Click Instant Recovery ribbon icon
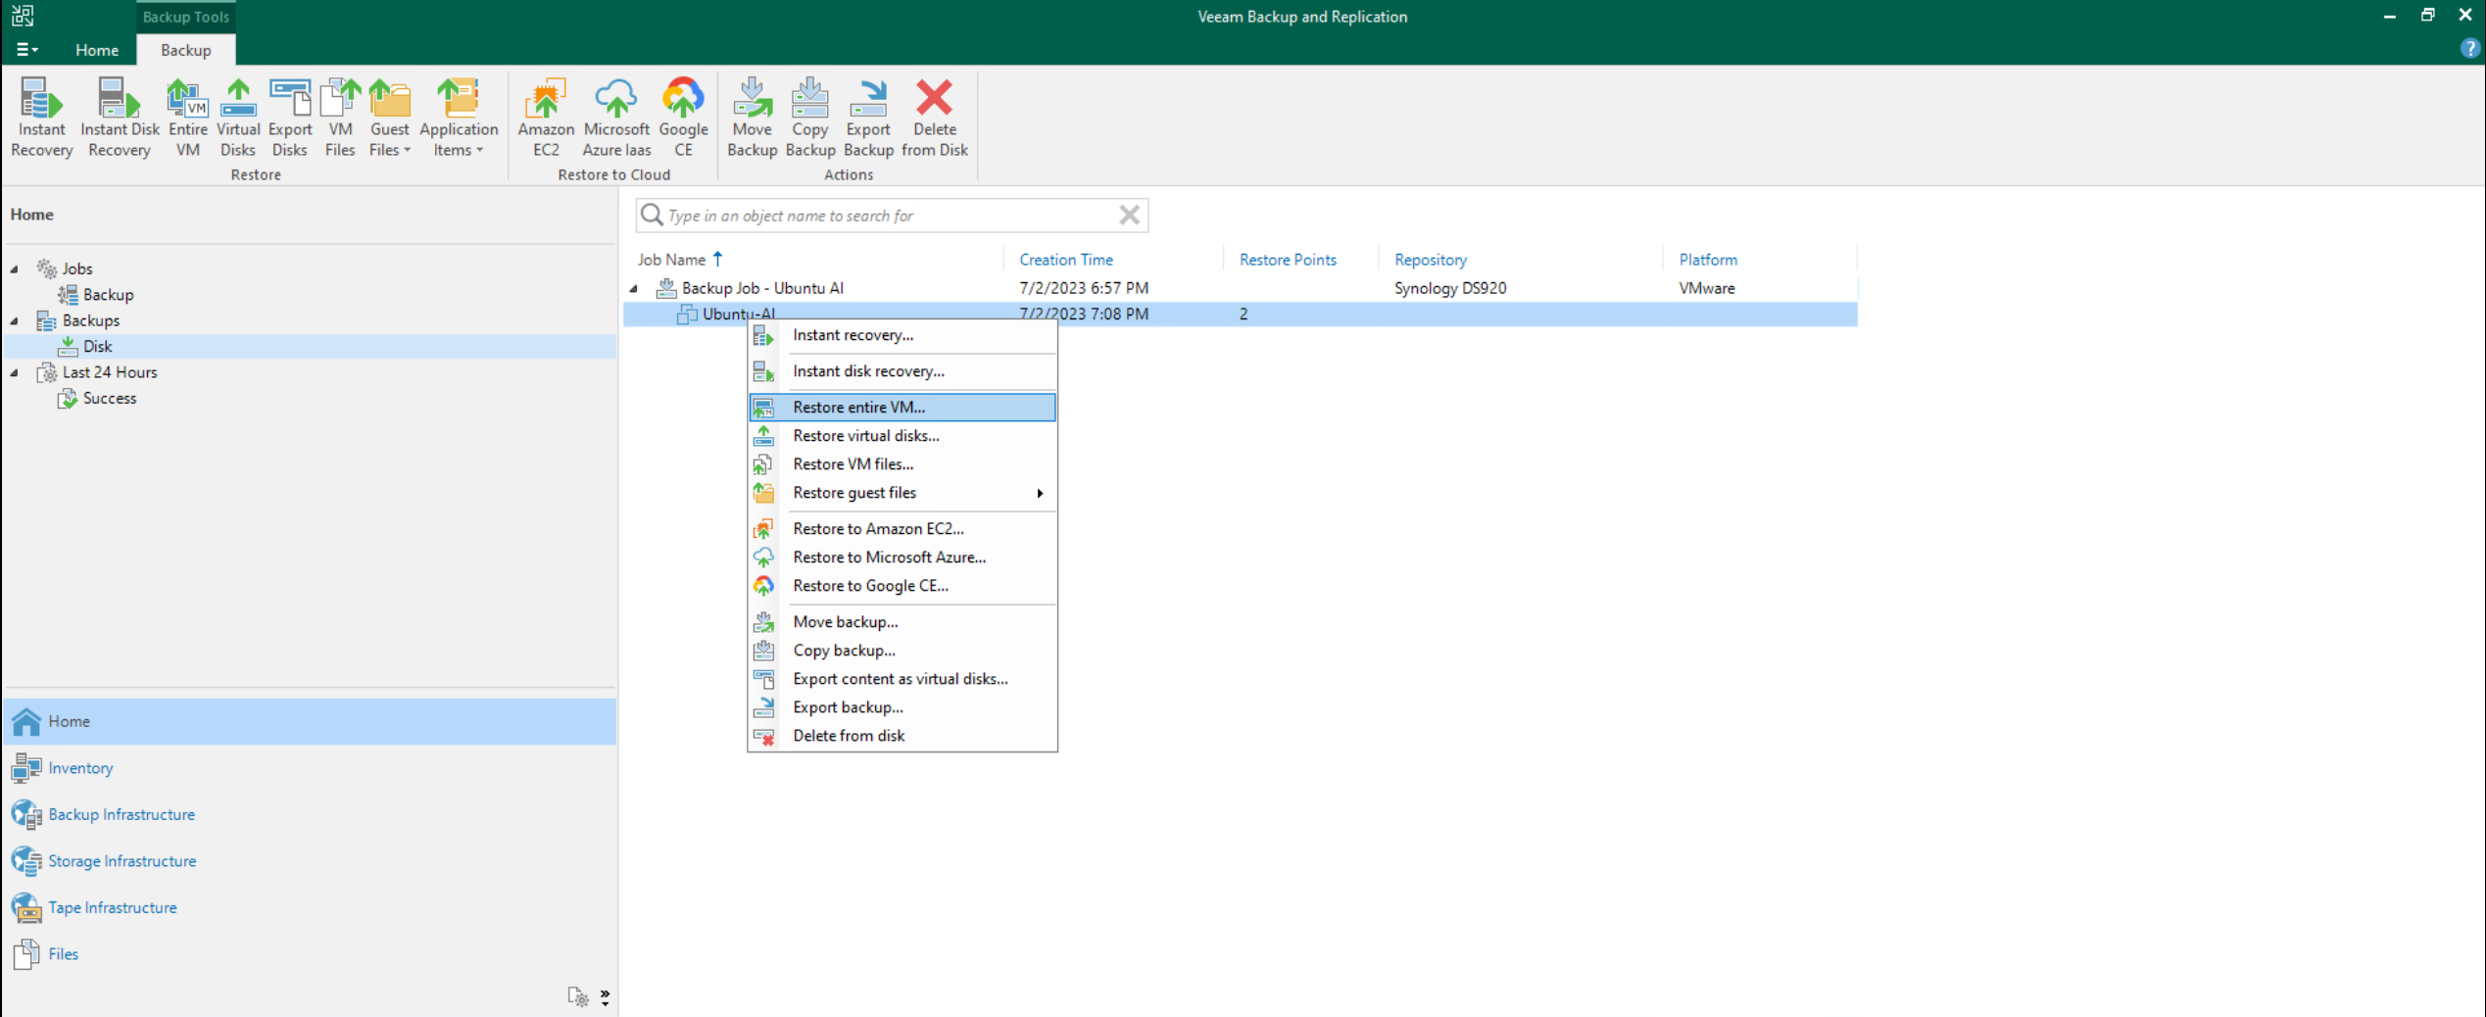 (x=41, y=118)
